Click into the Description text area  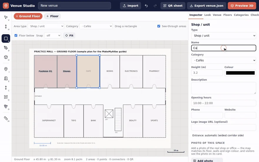pos(223,88)
